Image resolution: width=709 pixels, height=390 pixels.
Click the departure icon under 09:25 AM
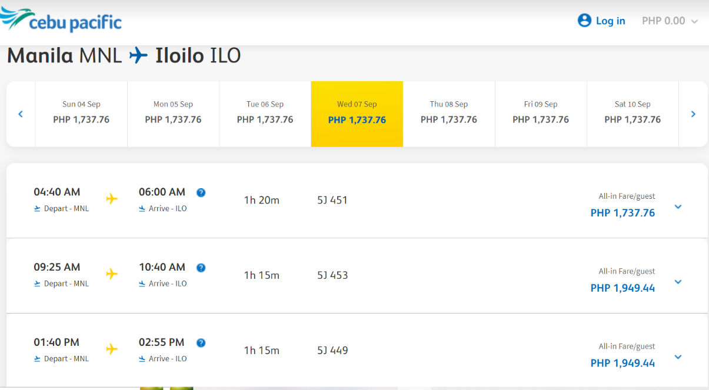tap(38, 284)
